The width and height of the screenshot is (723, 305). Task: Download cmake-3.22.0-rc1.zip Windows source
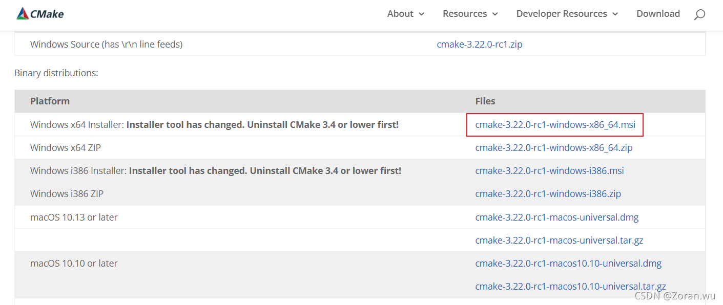[480, 45]
